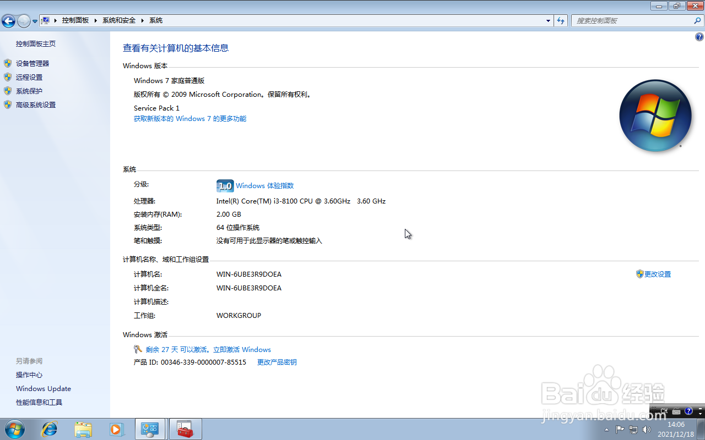Select 系统和安全 in the address breadcrumb

[119, 20]
